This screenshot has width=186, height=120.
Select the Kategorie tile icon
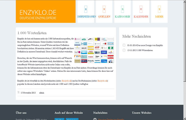pyautogui.click(x=122, y=9)
